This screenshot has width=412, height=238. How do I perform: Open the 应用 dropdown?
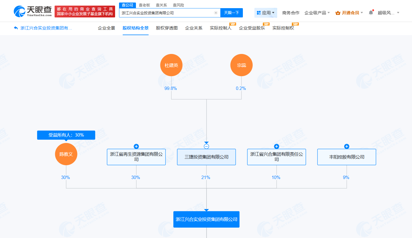coord(266,13)
